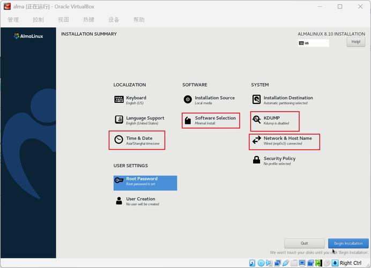
Task: Click VirtualBox network adapter status icon
Action: pos(278,263)
